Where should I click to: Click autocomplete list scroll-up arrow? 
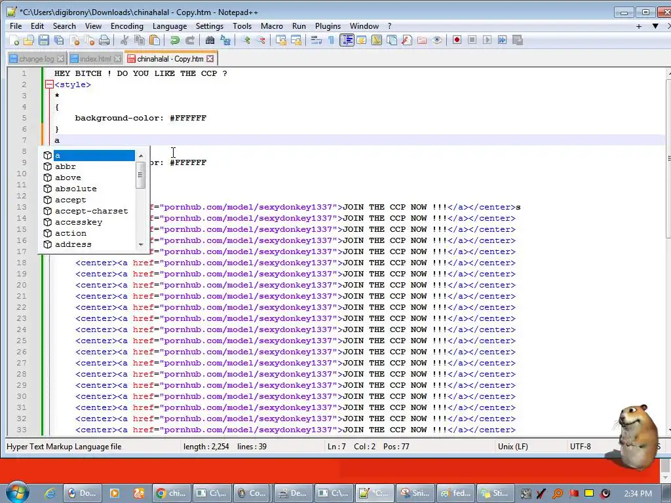click(141, 155)
